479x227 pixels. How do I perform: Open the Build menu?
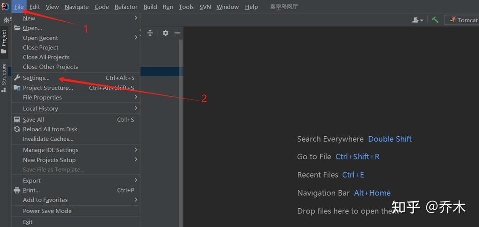coord(150,7)
